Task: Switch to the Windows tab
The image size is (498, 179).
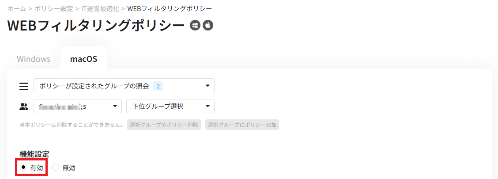Action: pyautogui.click(x=34, y=59)
